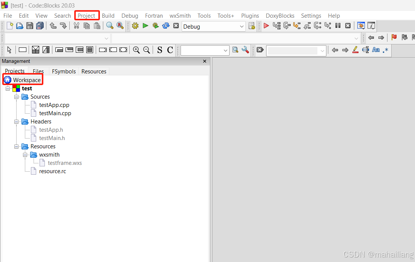Switch to the Files tab
Screen dimensions: 415x262
pyautogui.click(x=38, y=72)
